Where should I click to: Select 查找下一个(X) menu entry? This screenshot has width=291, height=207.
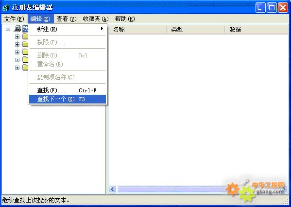pyautogui.click(x=68, y=99)
